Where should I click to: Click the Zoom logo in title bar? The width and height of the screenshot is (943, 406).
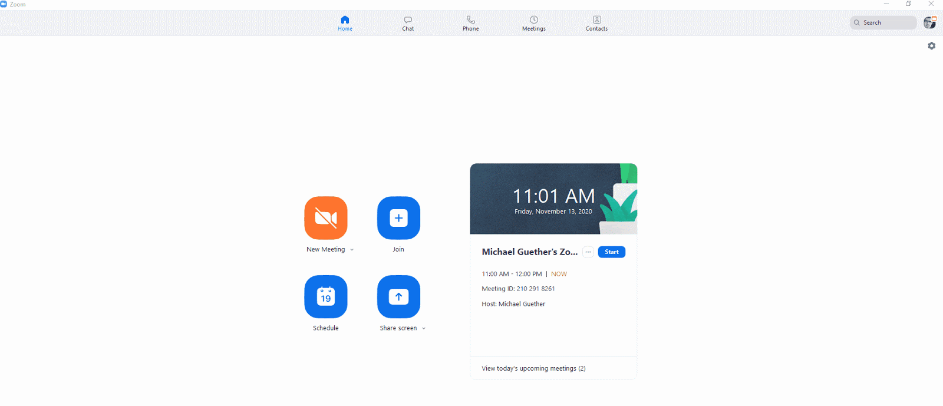coord(4,4)
